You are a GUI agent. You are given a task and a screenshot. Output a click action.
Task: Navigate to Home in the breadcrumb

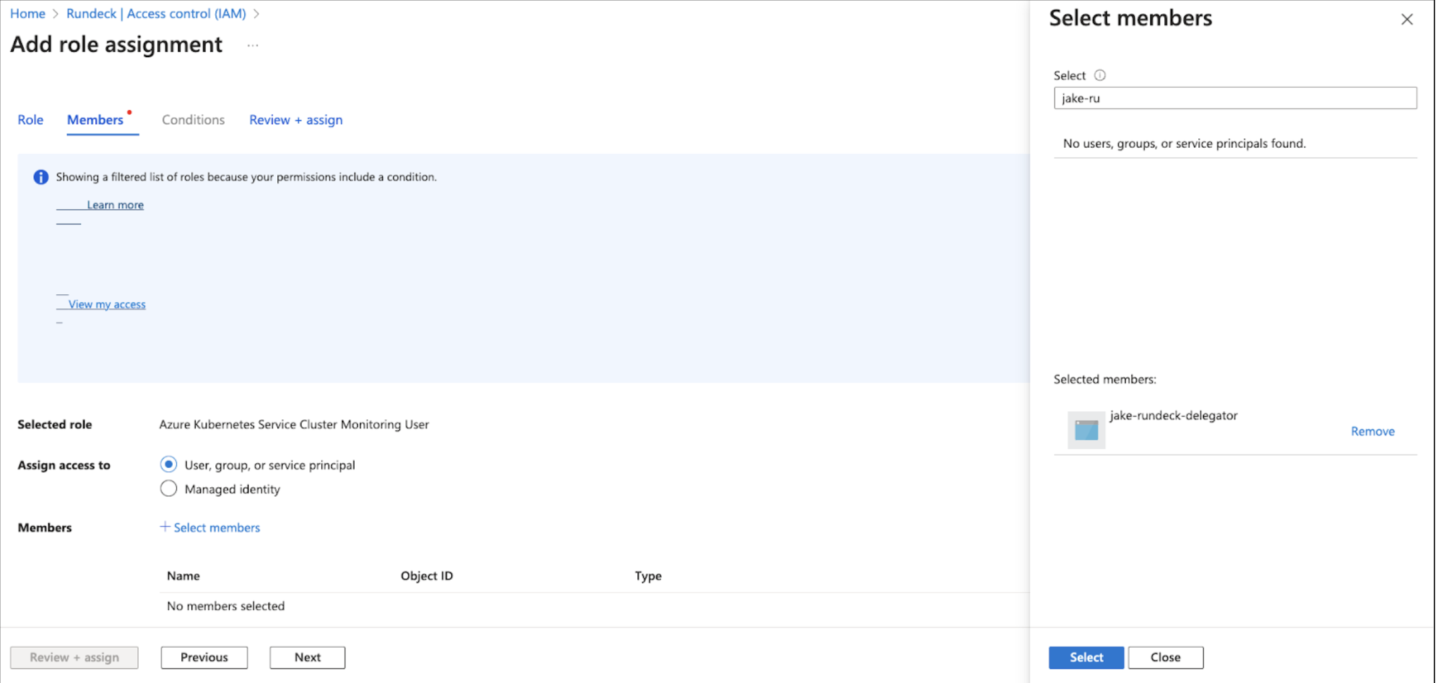point(27,13)
